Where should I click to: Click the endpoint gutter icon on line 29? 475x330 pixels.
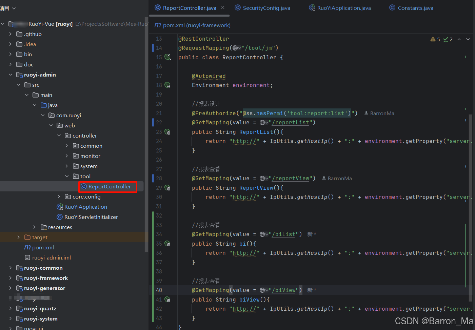[167, 188]
